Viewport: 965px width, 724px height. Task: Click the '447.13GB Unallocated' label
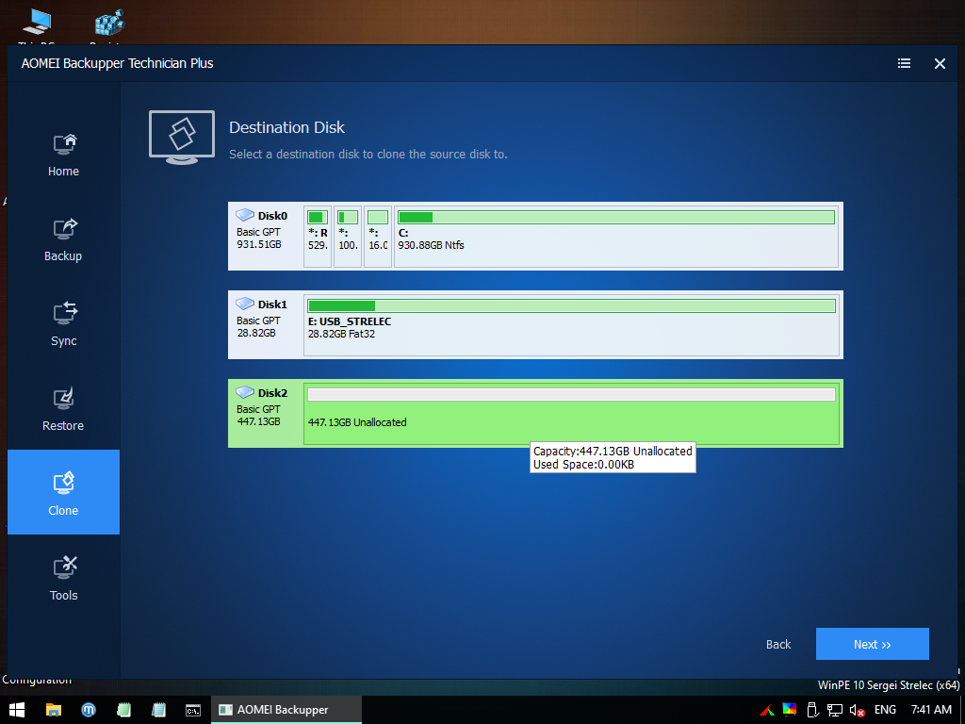click(357, 422)
